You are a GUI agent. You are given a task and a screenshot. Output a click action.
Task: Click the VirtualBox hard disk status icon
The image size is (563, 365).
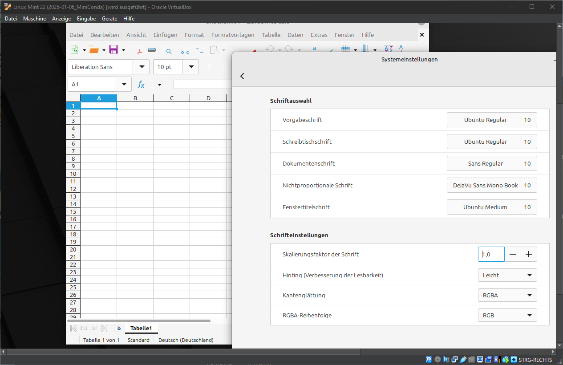click(429, 360)
